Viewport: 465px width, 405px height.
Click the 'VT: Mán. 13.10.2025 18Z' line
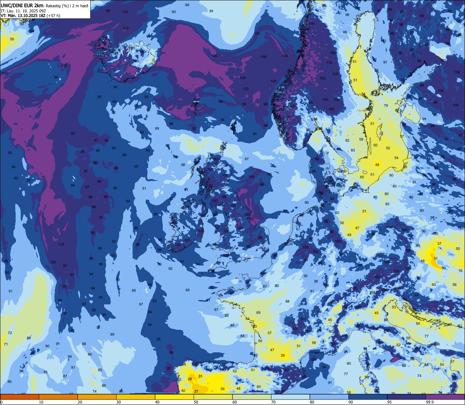pos(23,15)
